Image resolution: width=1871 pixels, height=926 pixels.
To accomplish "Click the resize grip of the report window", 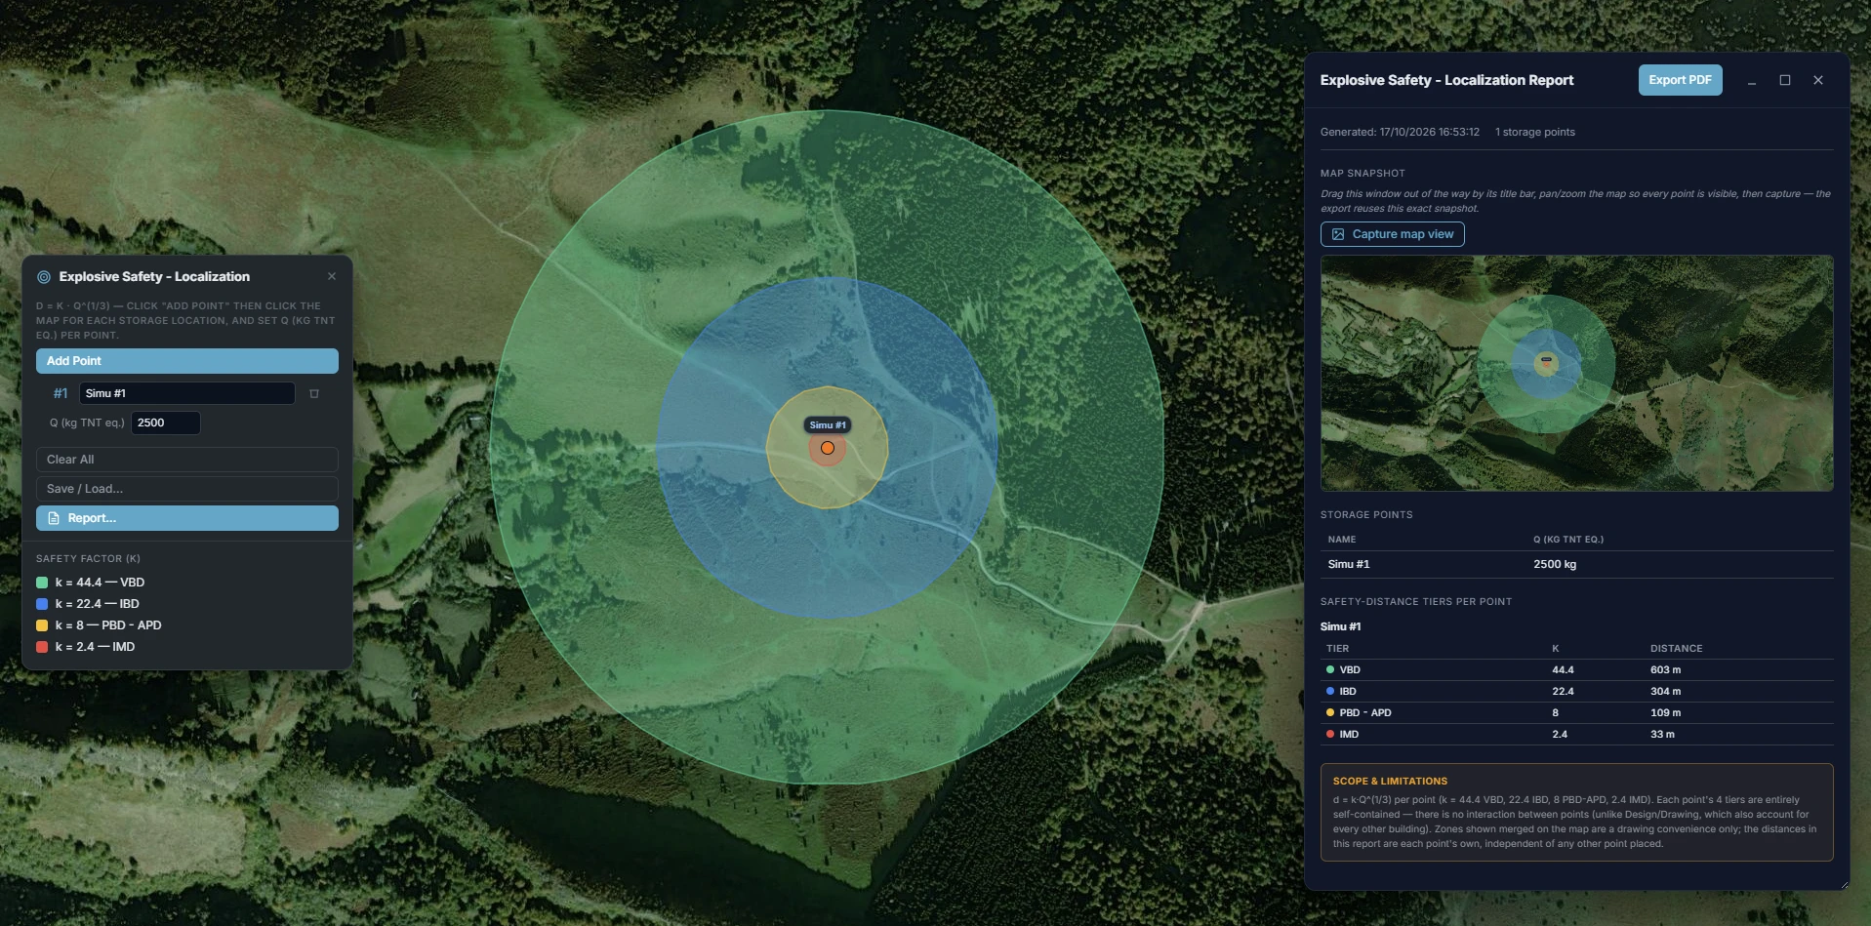I will (1844, 884).
